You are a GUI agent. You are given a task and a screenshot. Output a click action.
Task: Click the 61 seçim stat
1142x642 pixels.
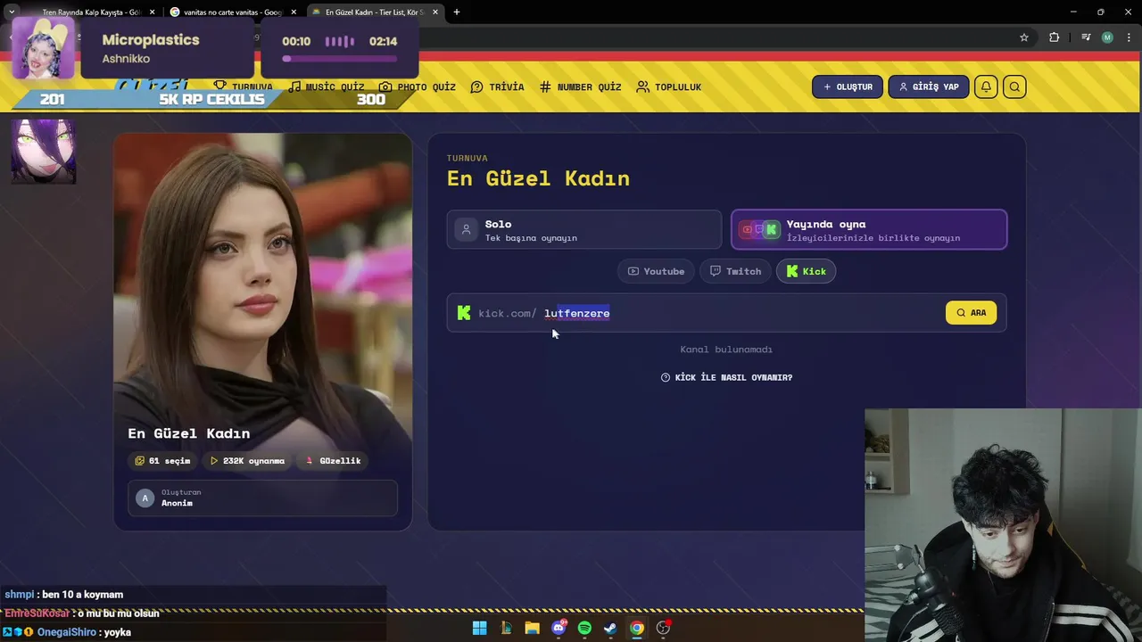(x=162, y=461)
